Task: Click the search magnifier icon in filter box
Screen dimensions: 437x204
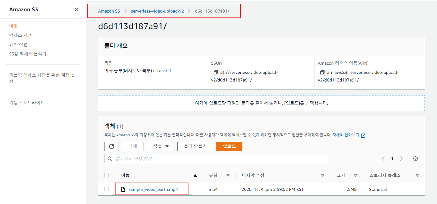Action: point(110,159)
